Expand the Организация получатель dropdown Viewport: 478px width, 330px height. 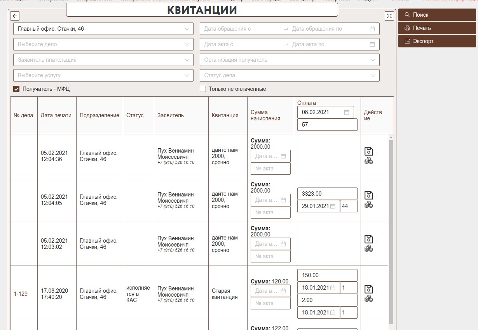[290, 60]
